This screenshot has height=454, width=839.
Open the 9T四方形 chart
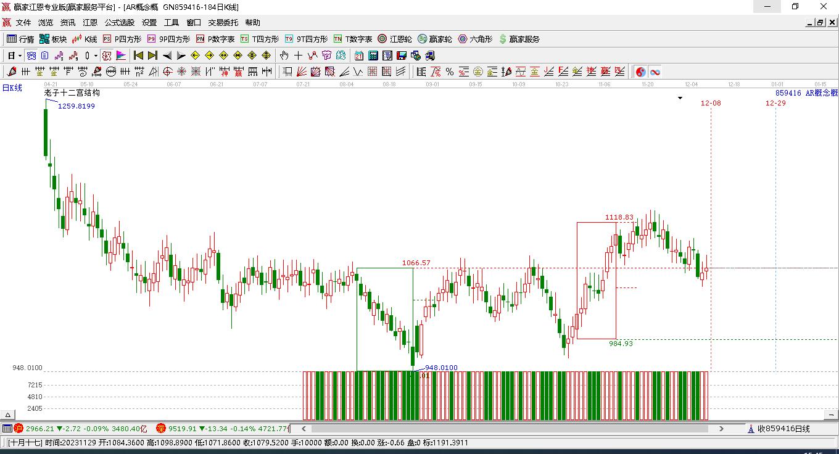[306, 39]
